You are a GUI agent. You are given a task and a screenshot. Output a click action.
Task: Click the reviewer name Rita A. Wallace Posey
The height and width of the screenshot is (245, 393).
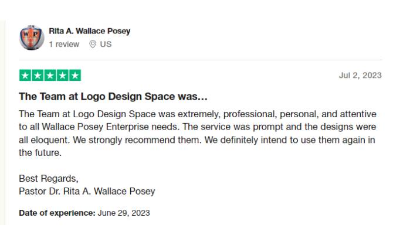(90, 31)
